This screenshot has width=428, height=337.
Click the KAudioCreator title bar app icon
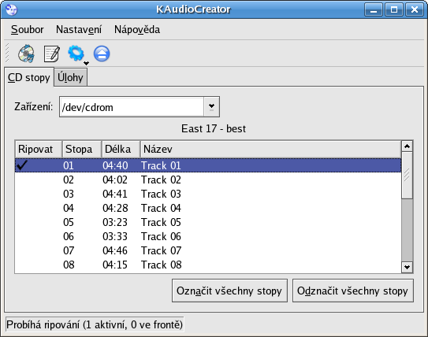(11, 9)
